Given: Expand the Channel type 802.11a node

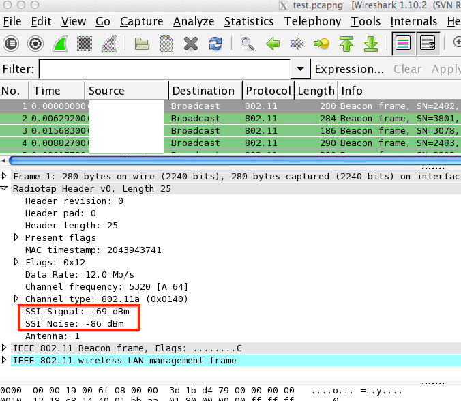Looking at the screenshot, I should click(x=16, y=299).
